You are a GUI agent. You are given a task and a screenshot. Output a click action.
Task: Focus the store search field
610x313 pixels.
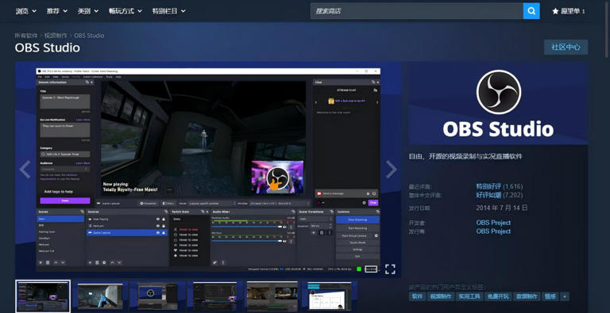tap(417, 11)
